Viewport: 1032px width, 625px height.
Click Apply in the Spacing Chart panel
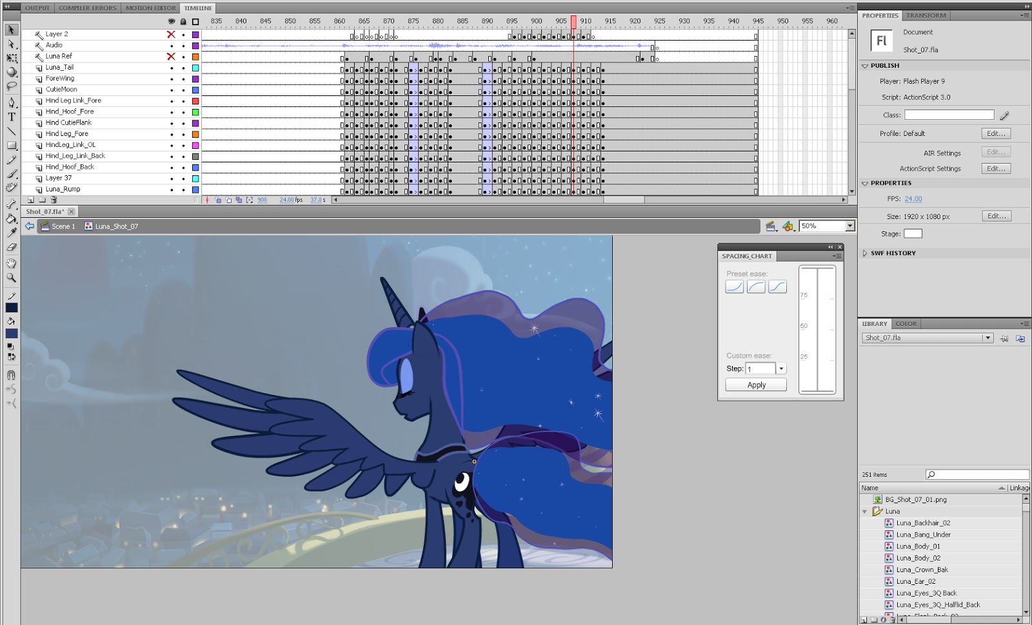pyautogui.click(x=756, y=385)
